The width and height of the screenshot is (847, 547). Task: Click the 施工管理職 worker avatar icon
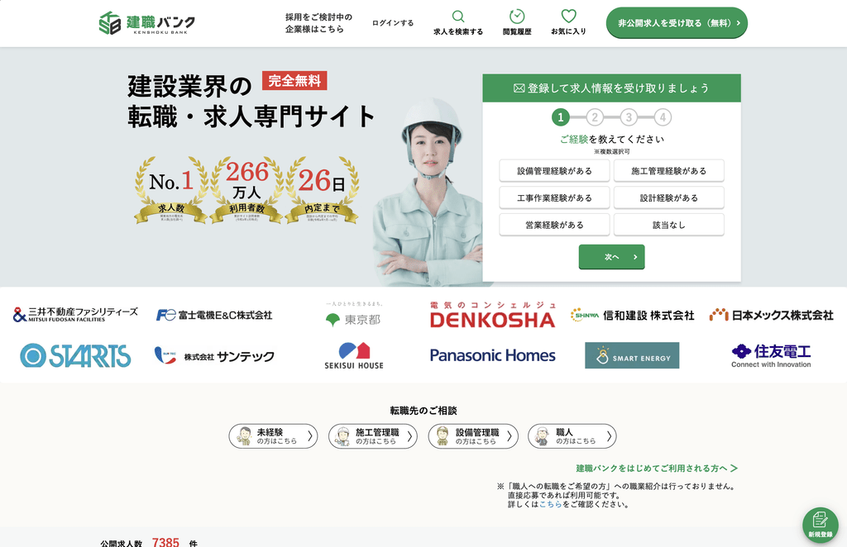point(343,436)
